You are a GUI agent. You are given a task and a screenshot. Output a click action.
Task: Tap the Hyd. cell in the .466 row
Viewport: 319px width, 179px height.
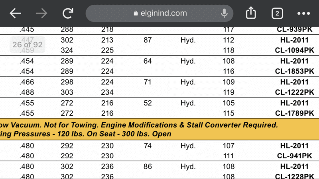coord(188,82)
